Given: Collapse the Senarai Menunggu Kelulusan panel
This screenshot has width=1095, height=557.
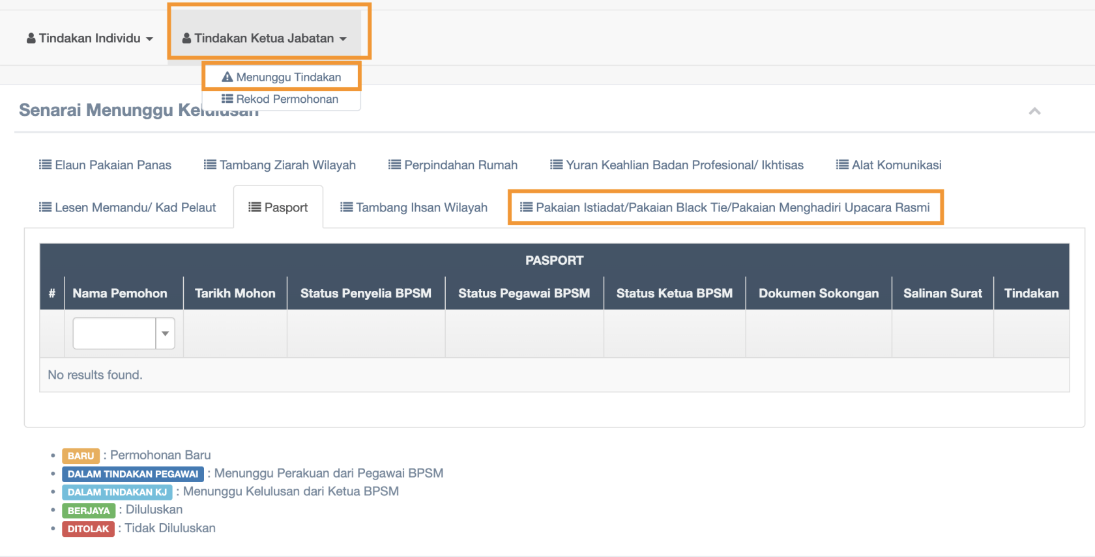Looking at the screenshot, I should coord(1034,111).
